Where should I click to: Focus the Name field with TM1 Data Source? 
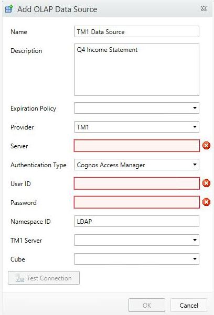pyautogui.click(x=137, y=31)
